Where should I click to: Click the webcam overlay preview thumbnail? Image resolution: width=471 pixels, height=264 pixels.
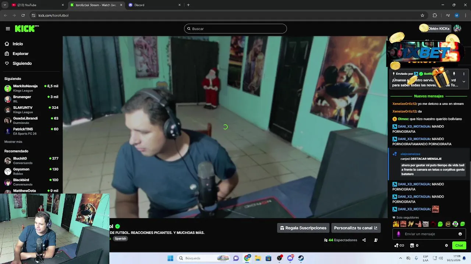[54, 229]
